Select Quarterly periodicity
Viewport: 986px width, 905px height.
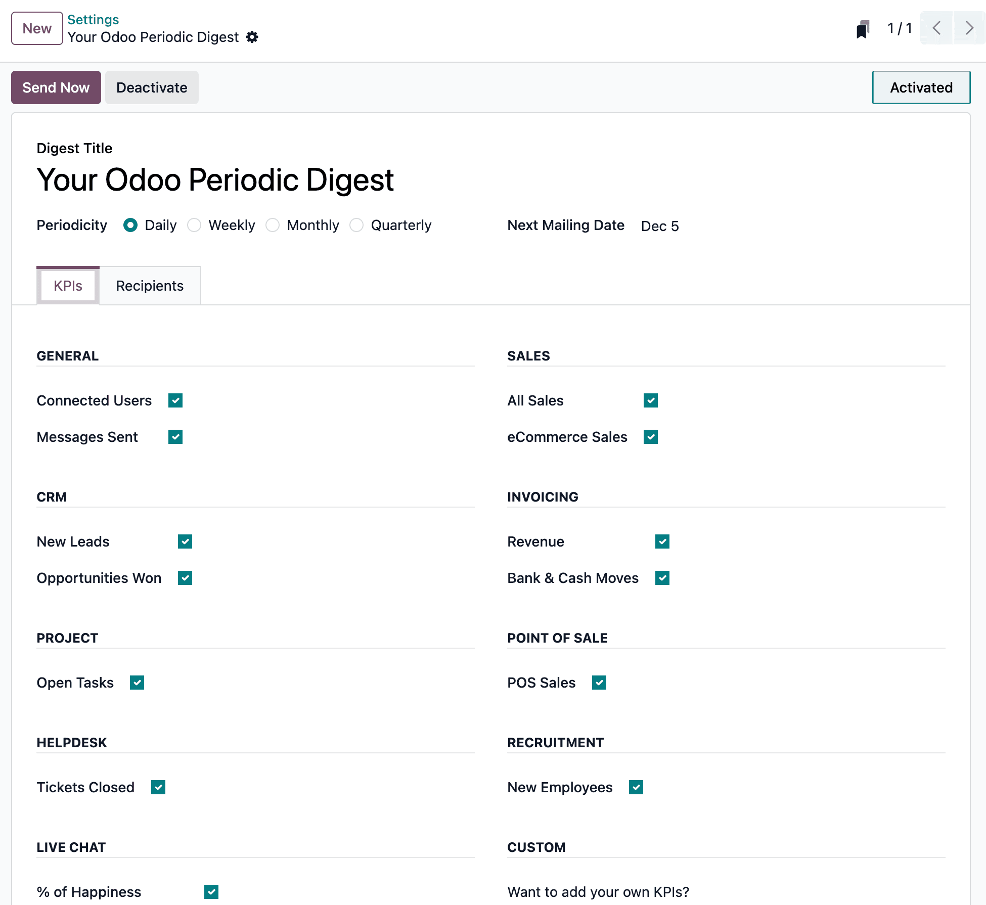click(x=356, y=225)
